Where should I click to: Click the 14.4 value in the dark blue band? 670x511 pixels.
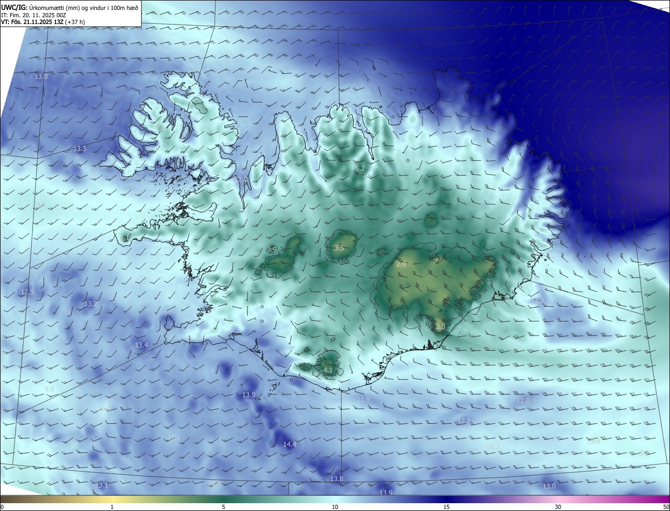(289, 445)
